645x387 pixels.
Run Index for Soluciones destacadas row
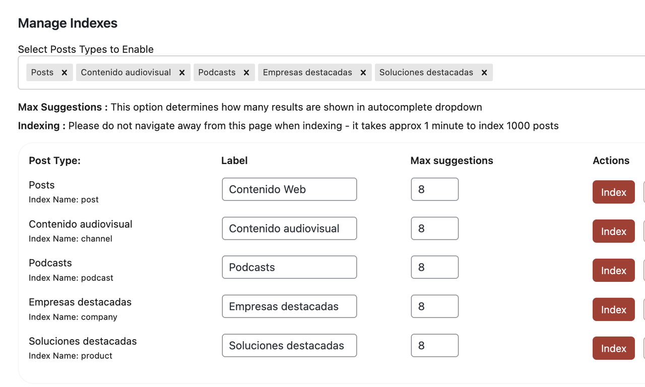pyautogui.click(x=613, y=348)
